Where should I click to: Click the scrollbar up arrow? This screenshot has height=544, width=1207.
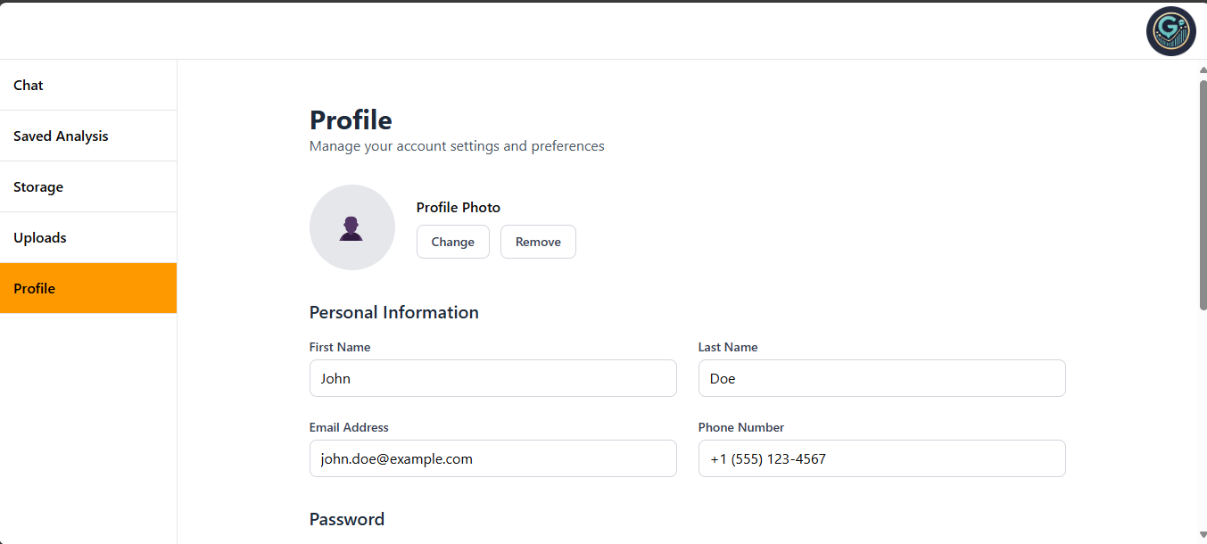click(1203, 70)
